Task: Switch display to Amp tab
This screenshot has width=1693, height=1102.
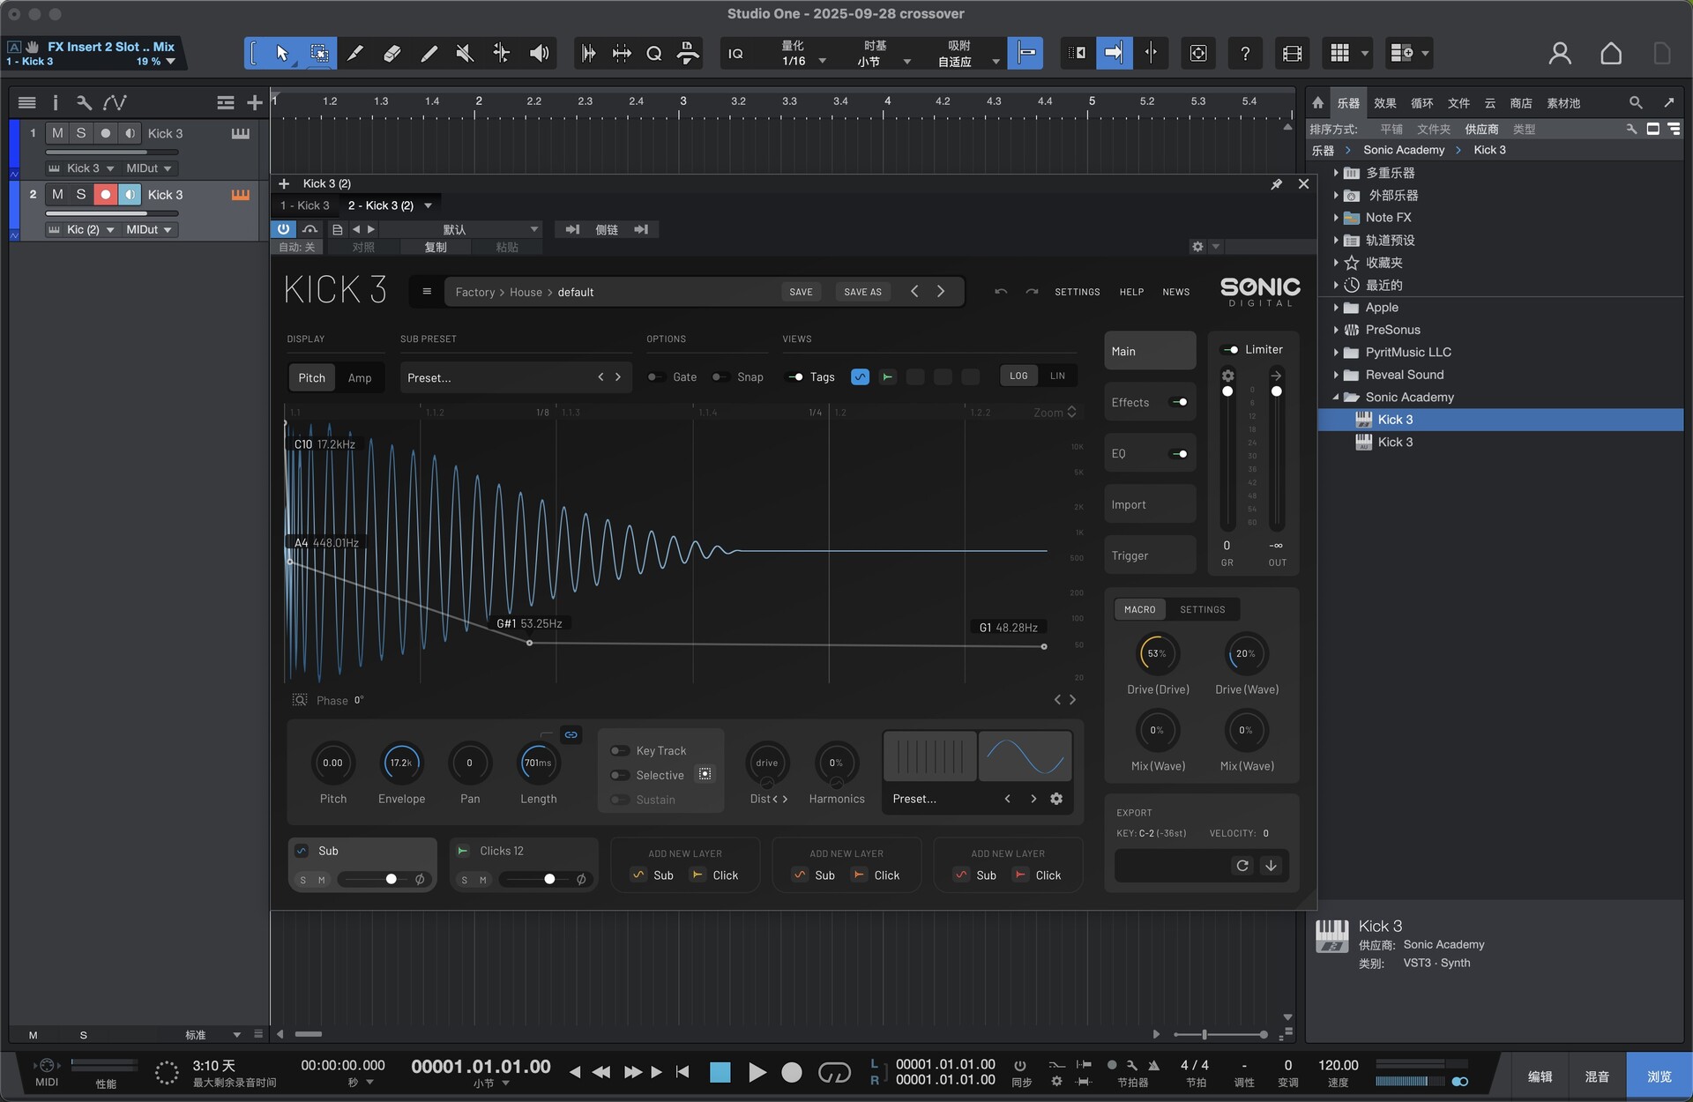Action: click(359, 377)
